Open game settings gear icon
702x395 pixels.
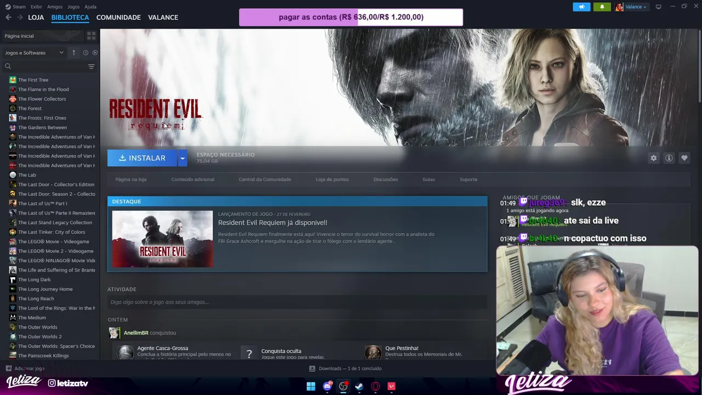click(654, 158)
